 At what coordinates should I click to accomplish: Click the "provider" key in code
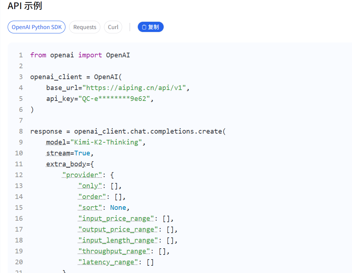(82, 175)
